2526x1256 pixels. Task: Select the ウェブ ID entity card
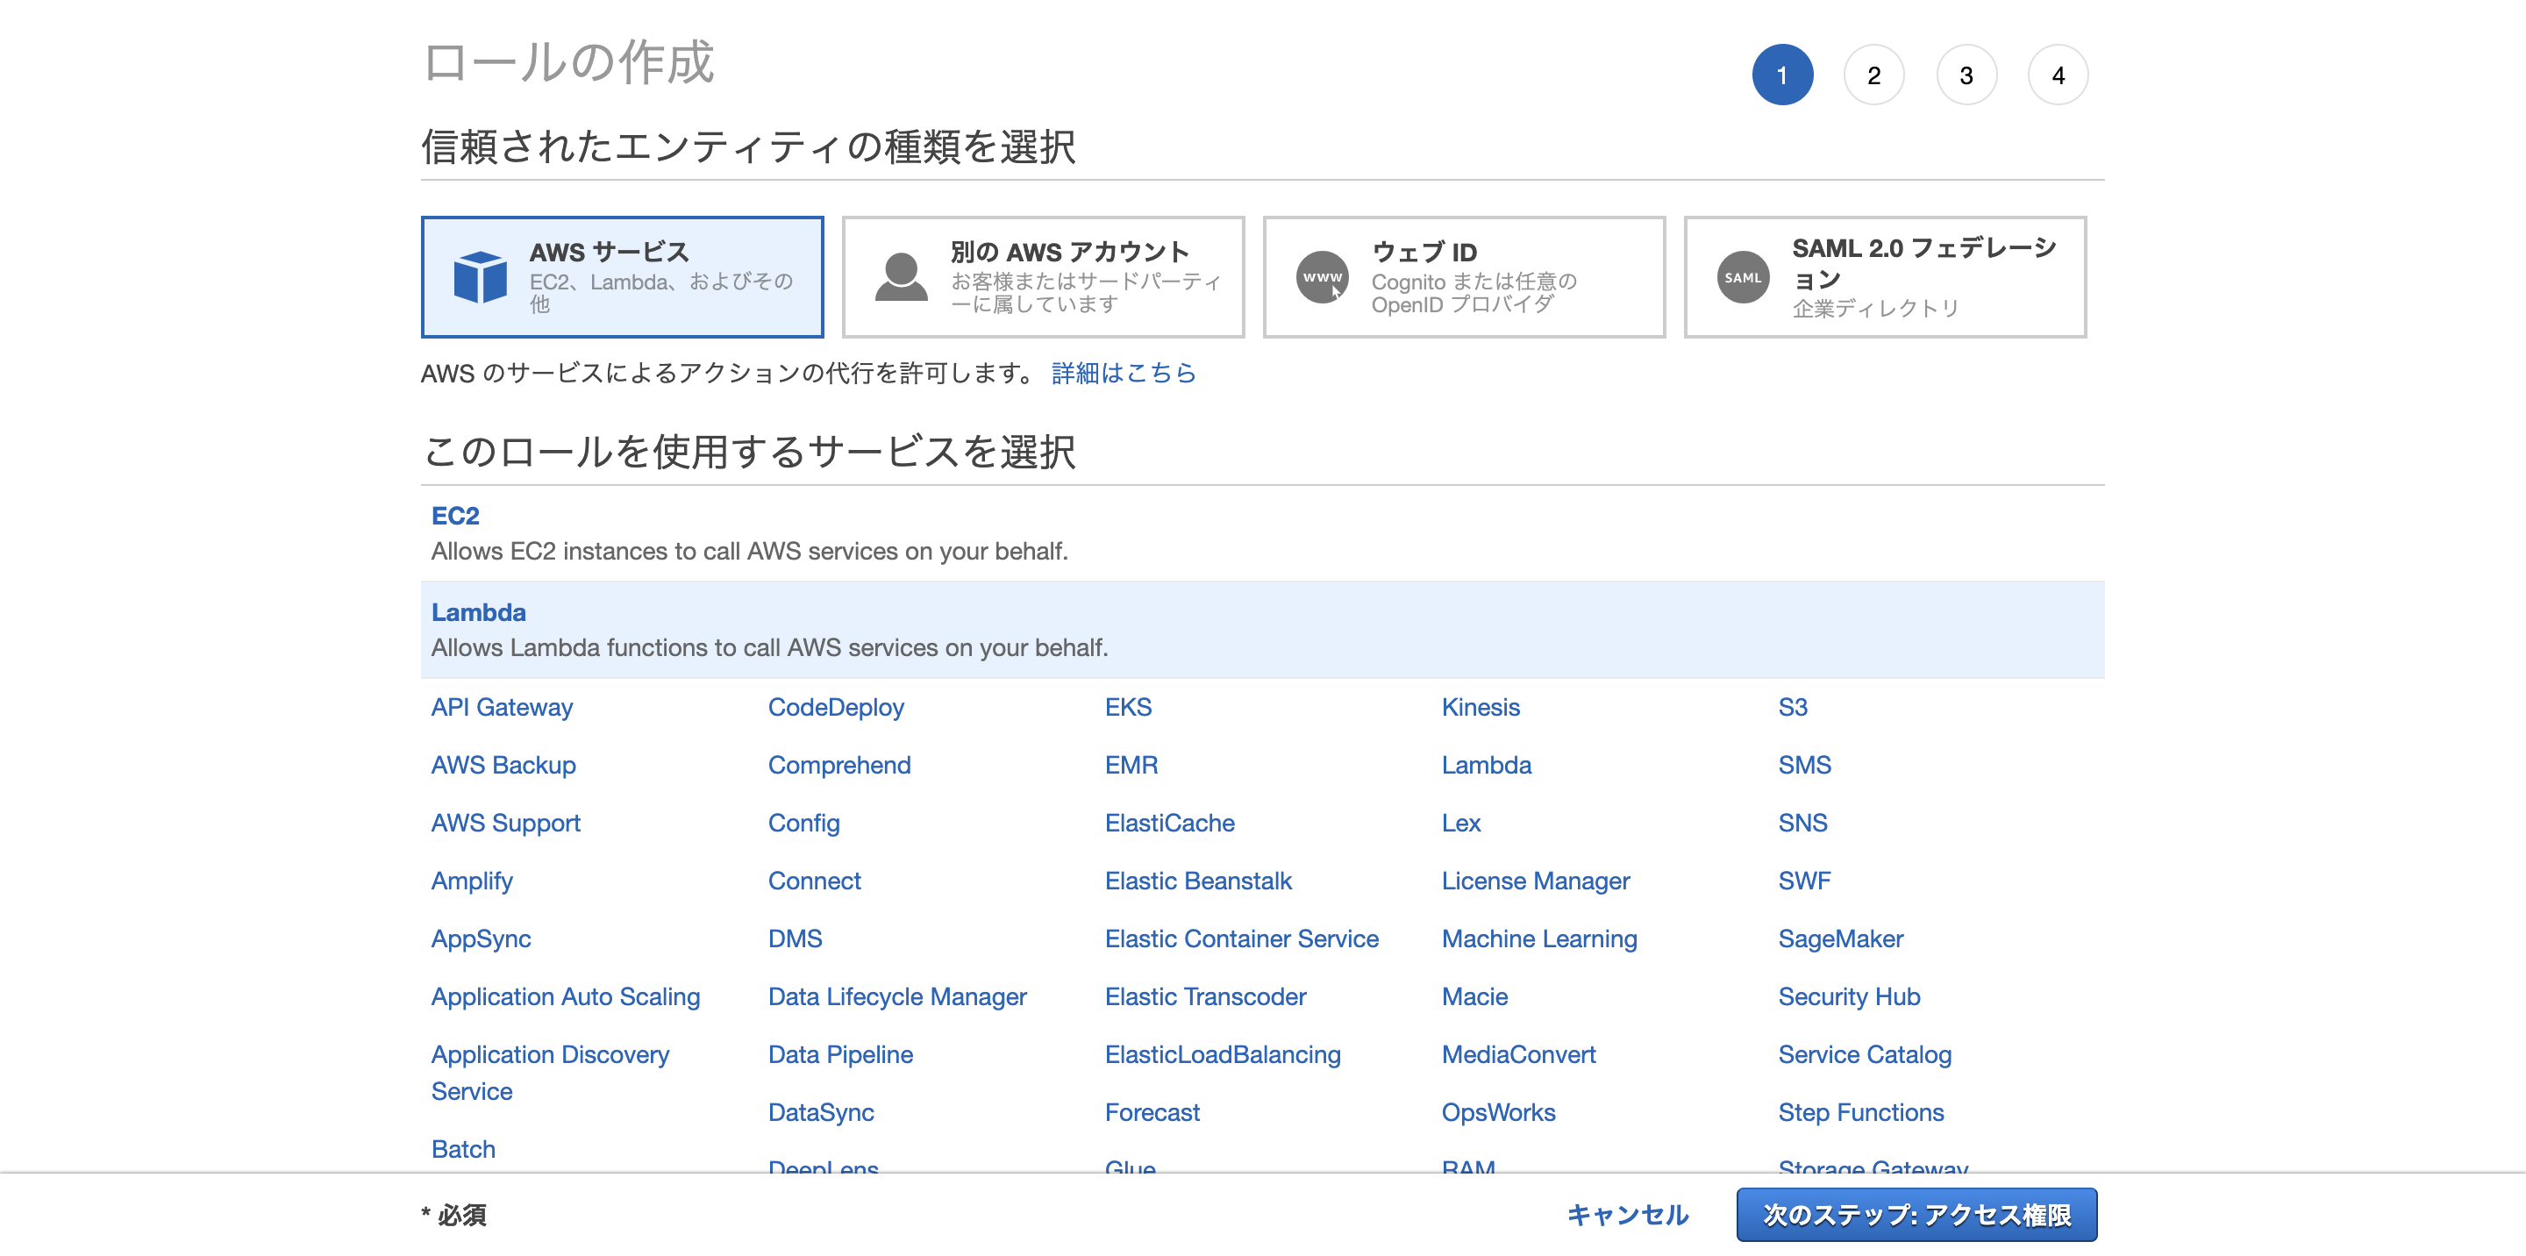pyautogui.click(x=1464, y=277)
